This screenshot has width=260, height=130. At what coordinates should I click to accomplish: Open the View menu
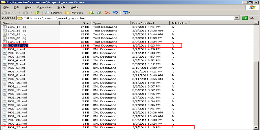(x=28, y=7)
